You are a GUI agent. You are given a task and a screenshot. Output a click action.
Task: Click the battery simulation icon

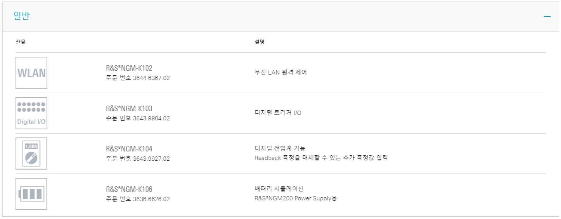click(x=31, y=194)
